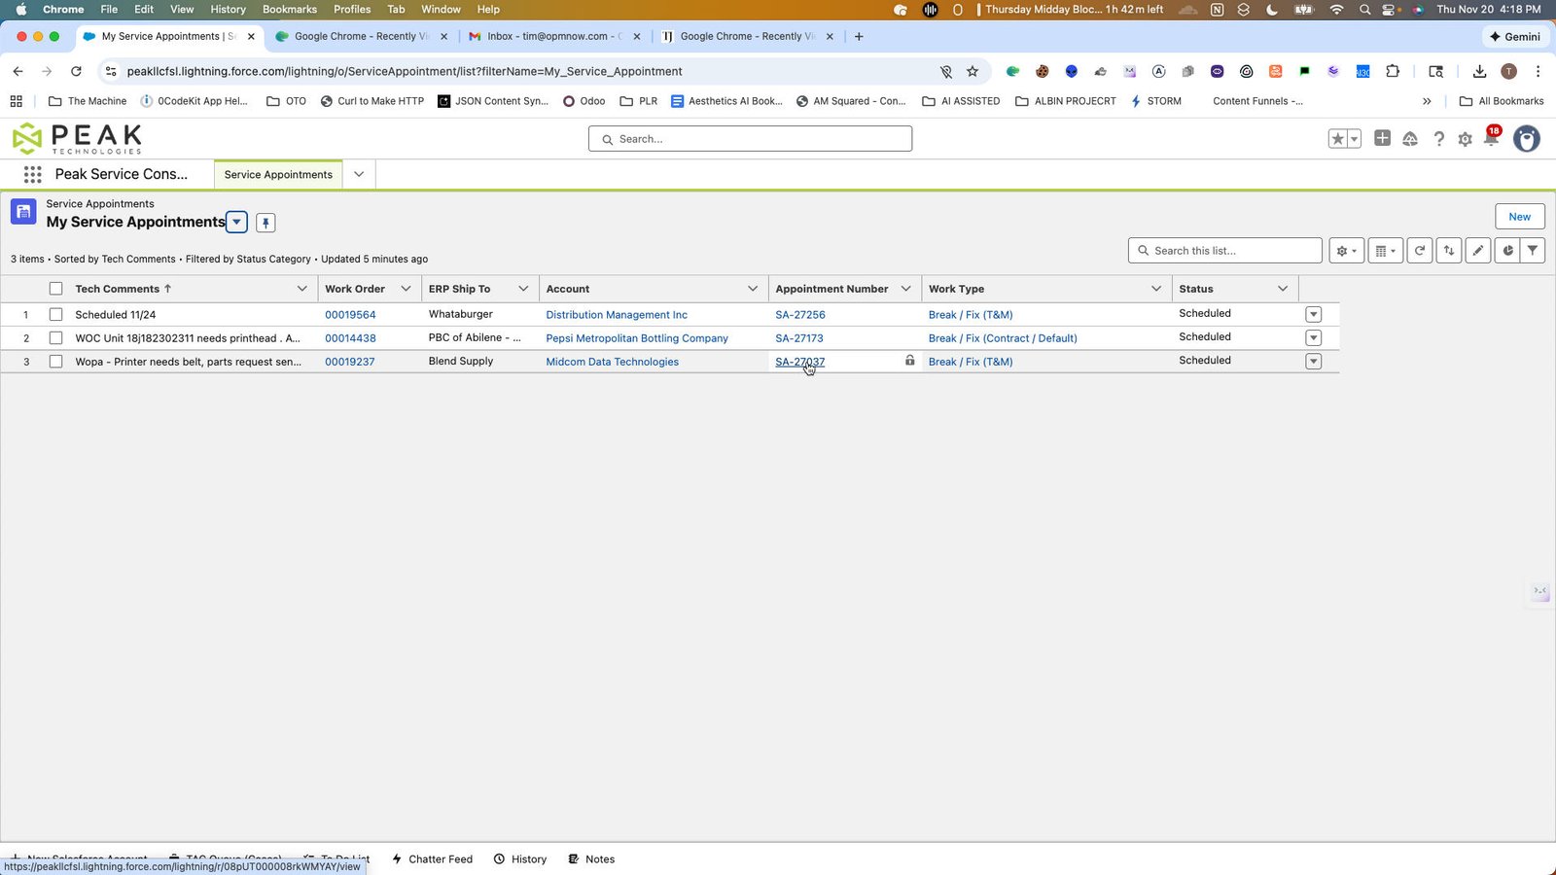Tick the select-all rows checkbox
The height and width of the screenshot is (875, 1556).
[55, 289]
